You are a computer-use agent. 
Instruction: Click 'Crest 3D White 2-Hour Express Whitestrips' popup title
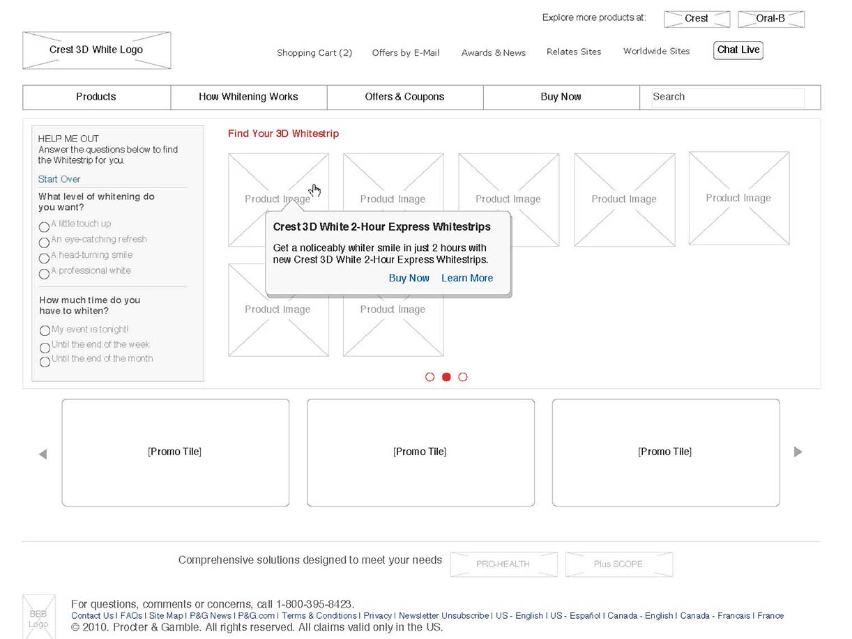[x=382, y=227]
